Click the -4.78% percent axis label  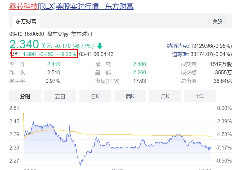223,134
